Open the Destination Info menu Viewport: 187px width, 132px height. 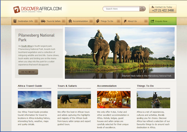pos(25,21)
